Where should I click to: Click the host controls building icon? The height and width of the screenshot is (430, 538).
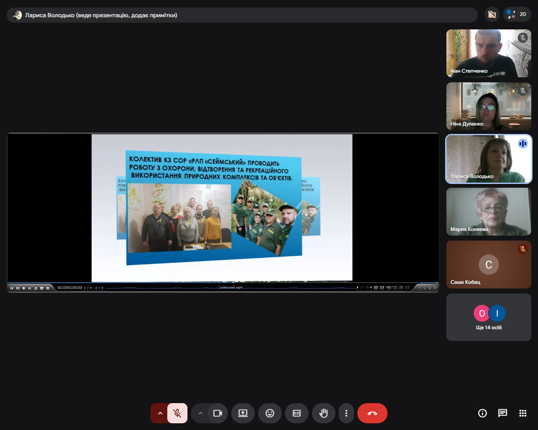(492, 14)
